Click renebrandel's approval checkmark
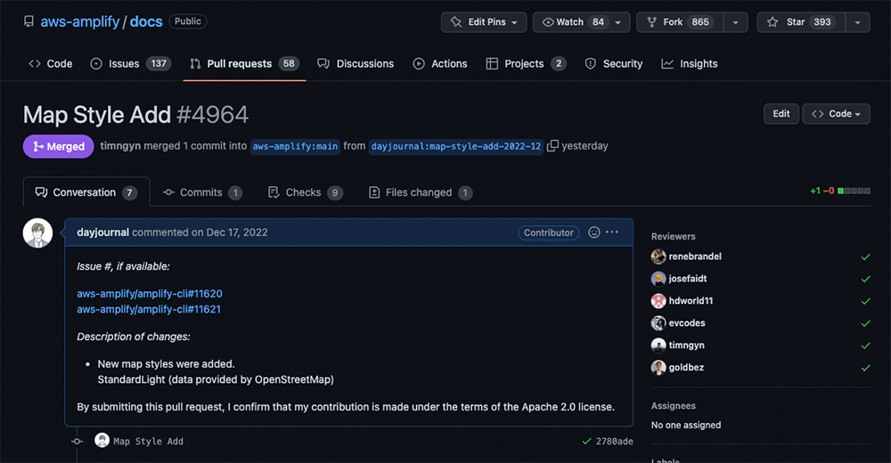This screenshot has width=891, height=463. (865, 256)
